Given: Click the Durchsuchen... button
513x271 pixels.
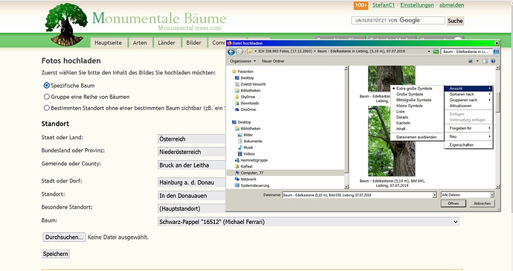Looking at the screenshot, I should [64, 237].
